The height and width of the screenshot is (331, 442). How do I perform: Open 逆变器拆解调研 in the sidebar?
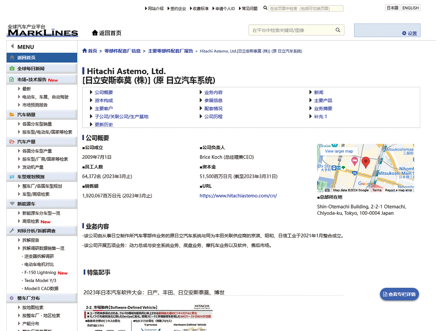(x=39, y=256)
